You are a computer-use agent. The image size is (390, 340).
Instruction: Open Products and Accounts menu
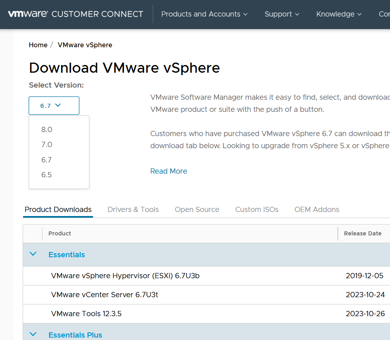(x=204, y=14)
